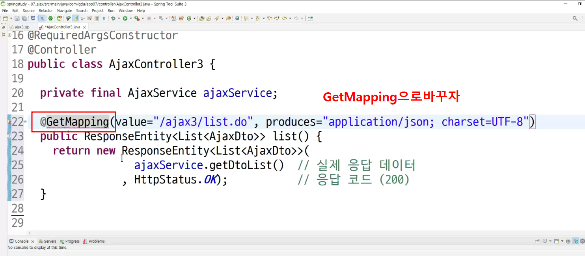Click the Last Edit Location icon
The width and height of the screenshot is (585, 256).
point(270,18)
